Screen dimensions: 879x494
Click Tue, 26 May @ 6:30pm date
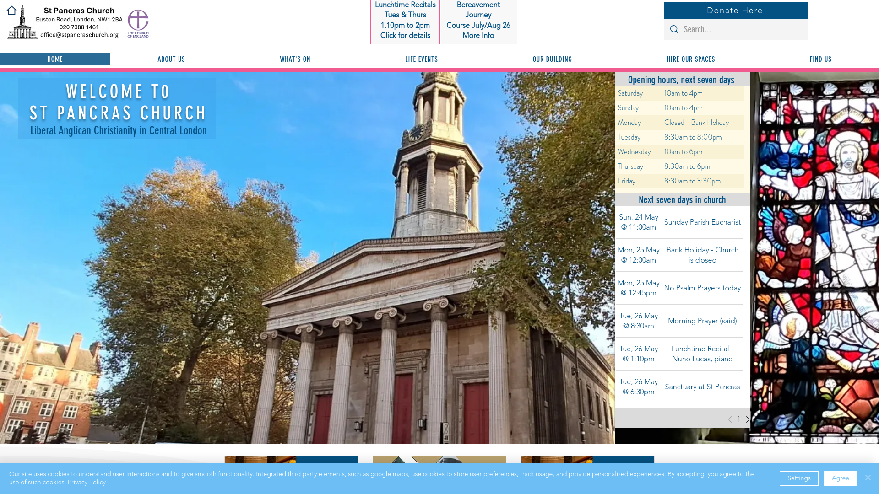tap(639, 387)
